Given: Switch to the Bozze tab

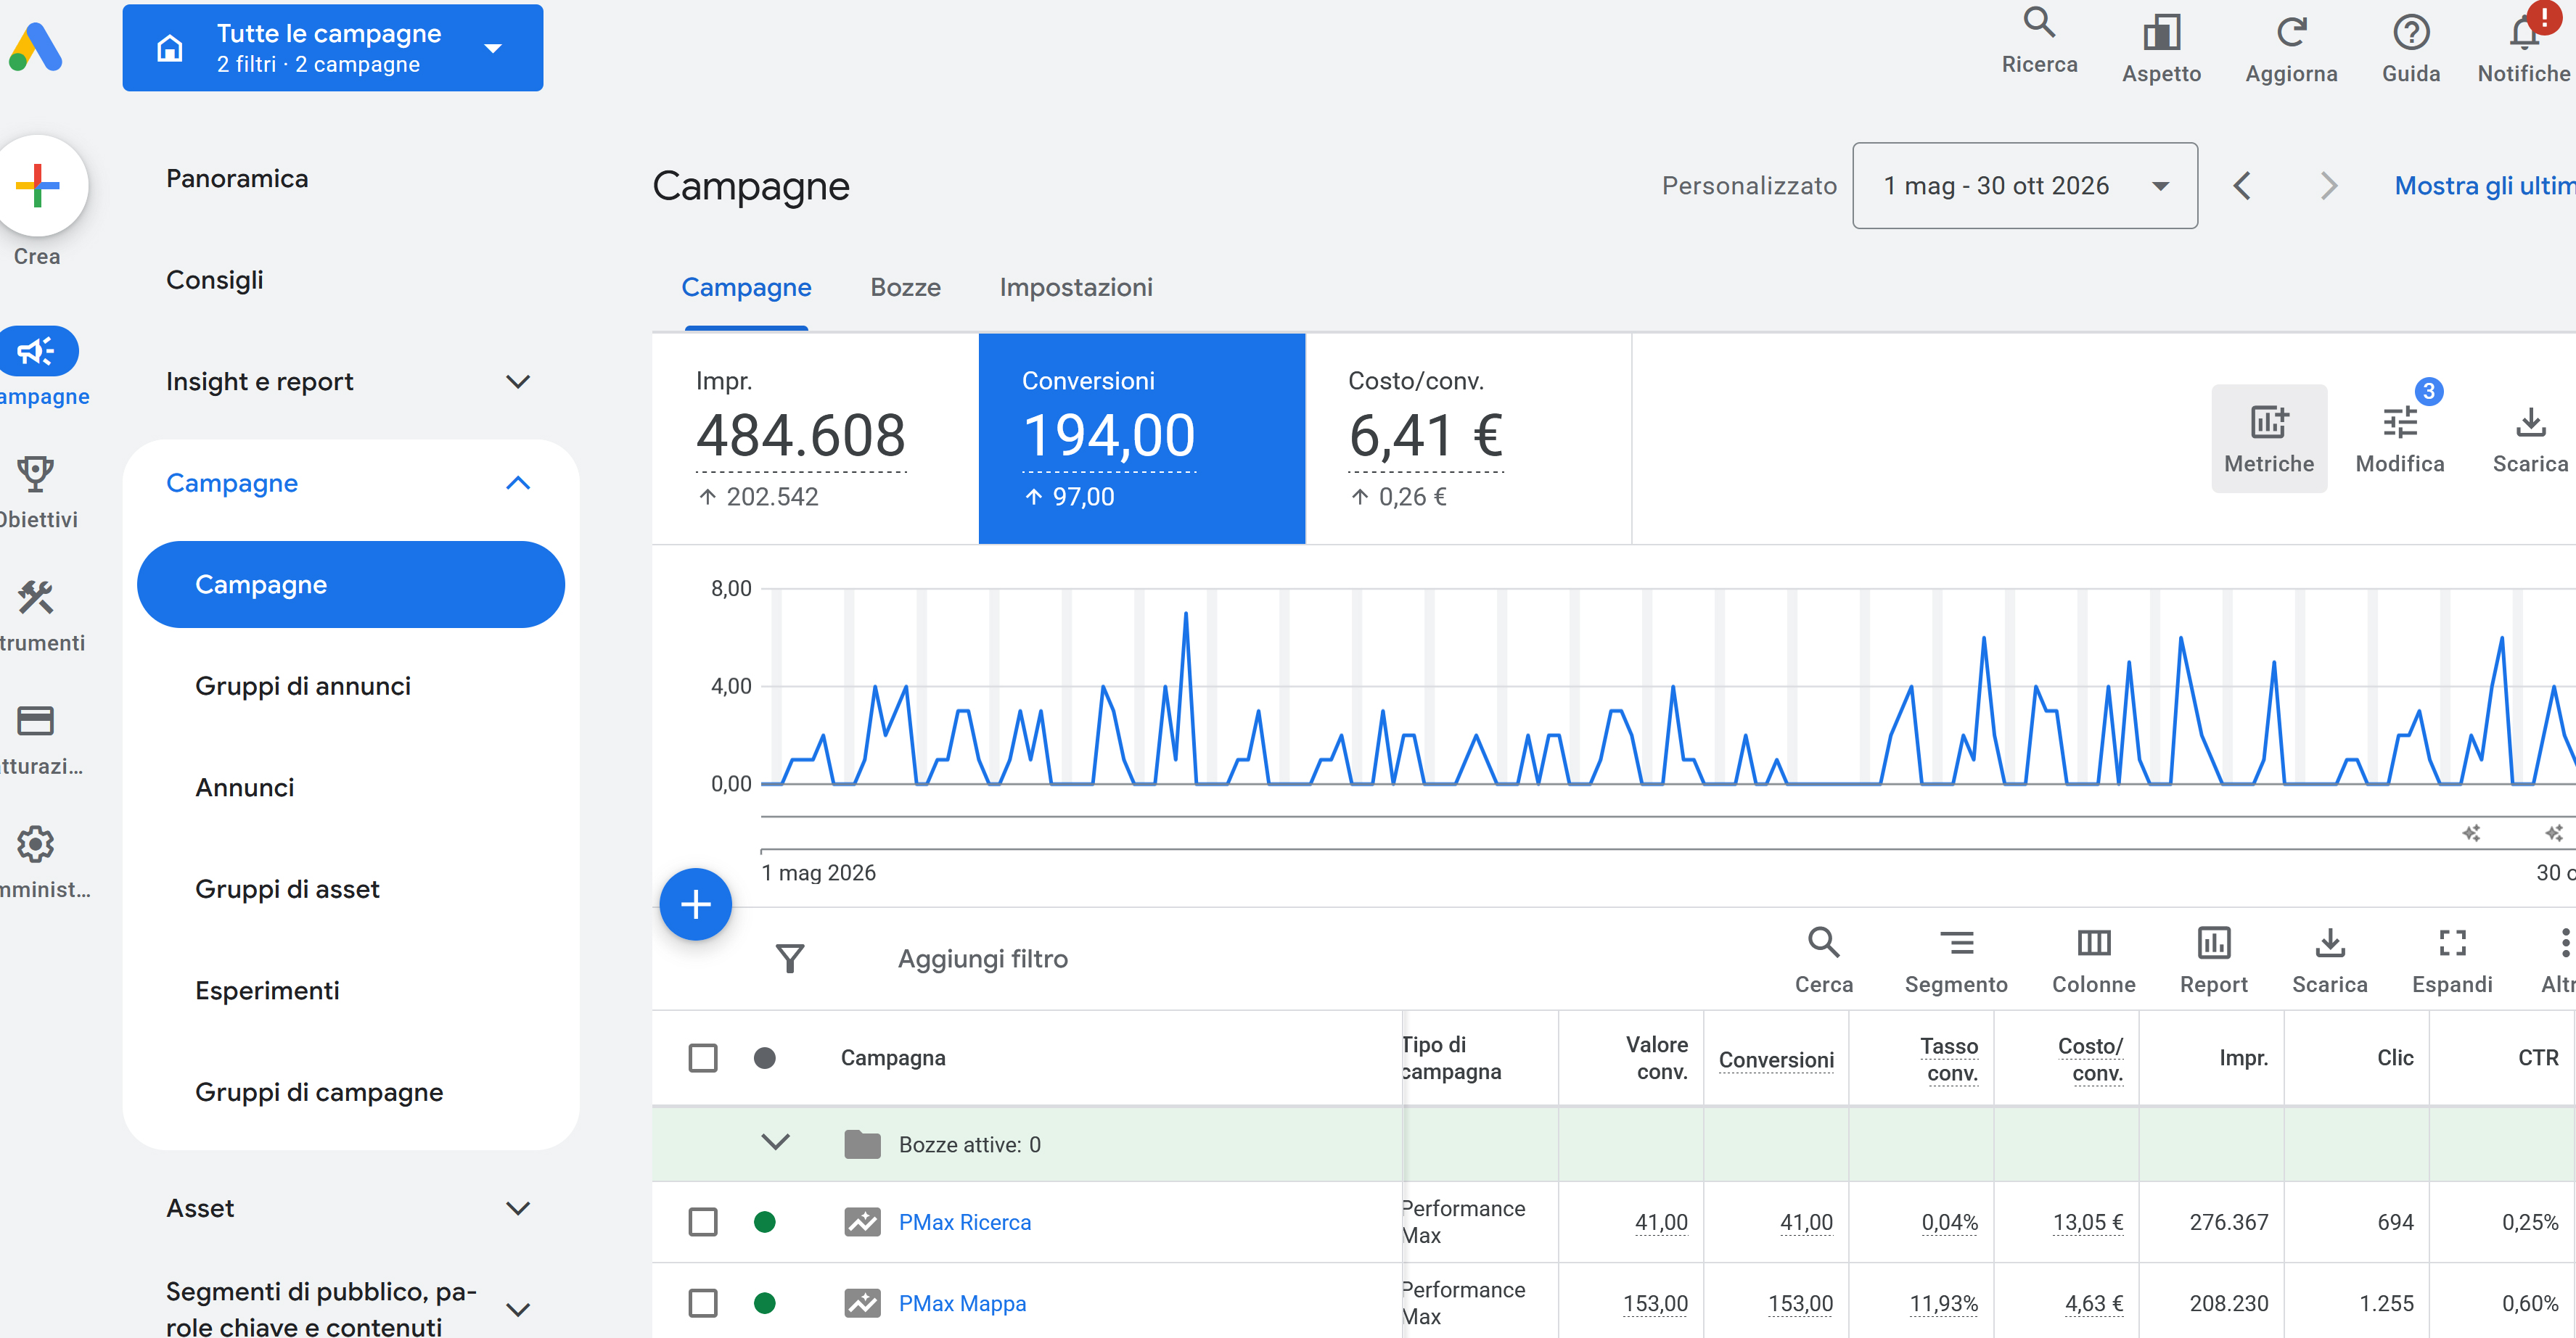Looking at the screenshot, I should click(x=905, y=288).
